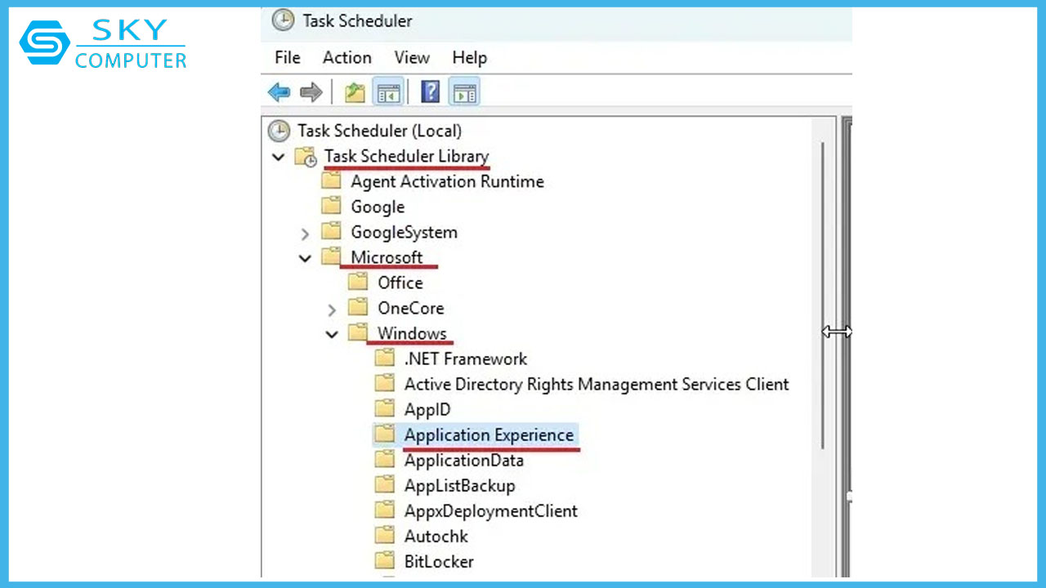Collapse the Microsoft folder

[305, 258]
